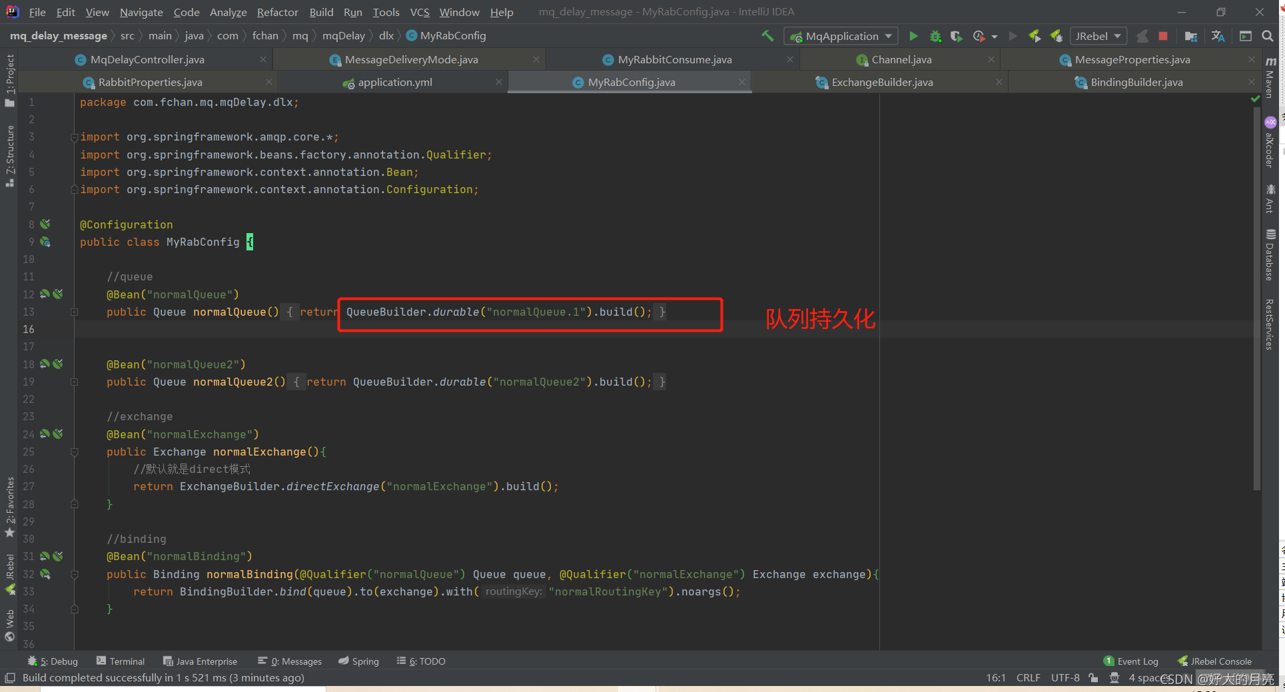Open the Structure tool window
This screenshot has height=692, width=1285.
9,157
